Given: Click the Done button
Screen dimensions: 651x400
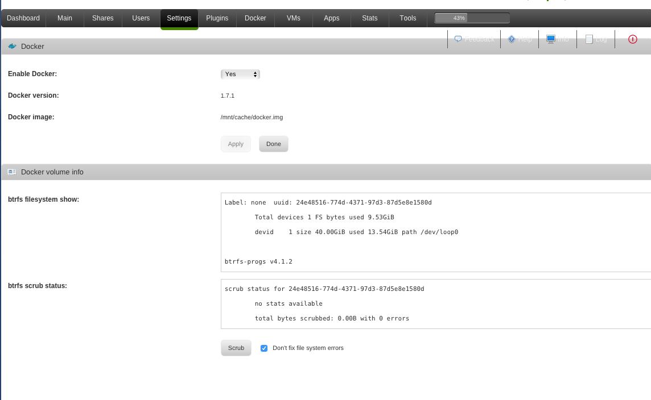Looking at the screenshot, I should click(273, 144).
